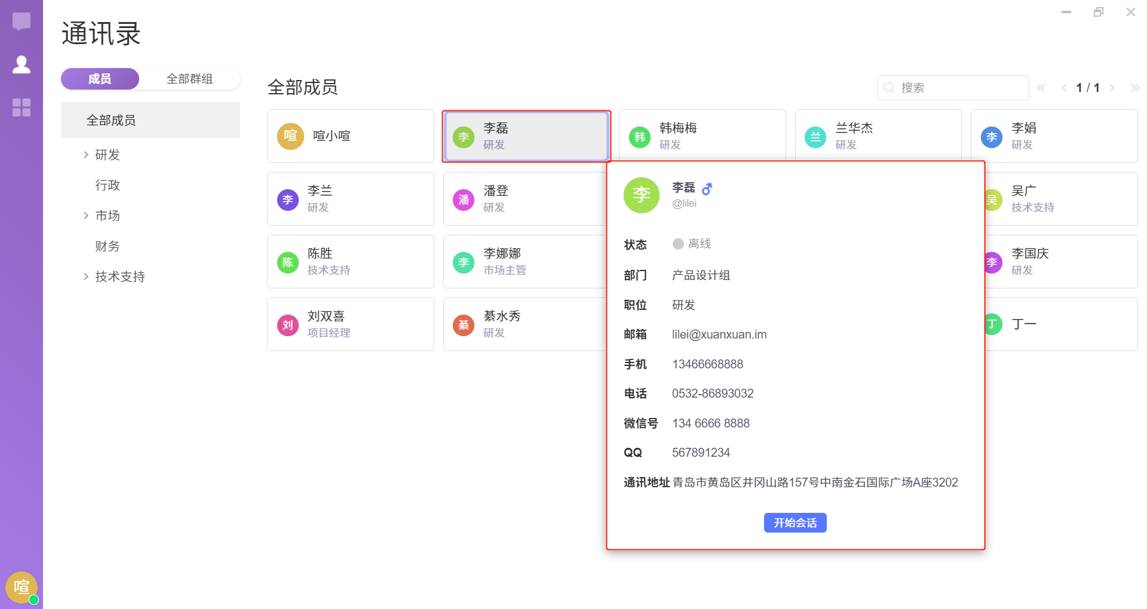Click the 开始会话 button
The image size is (1147, 609).
click(x=795, y=522)
